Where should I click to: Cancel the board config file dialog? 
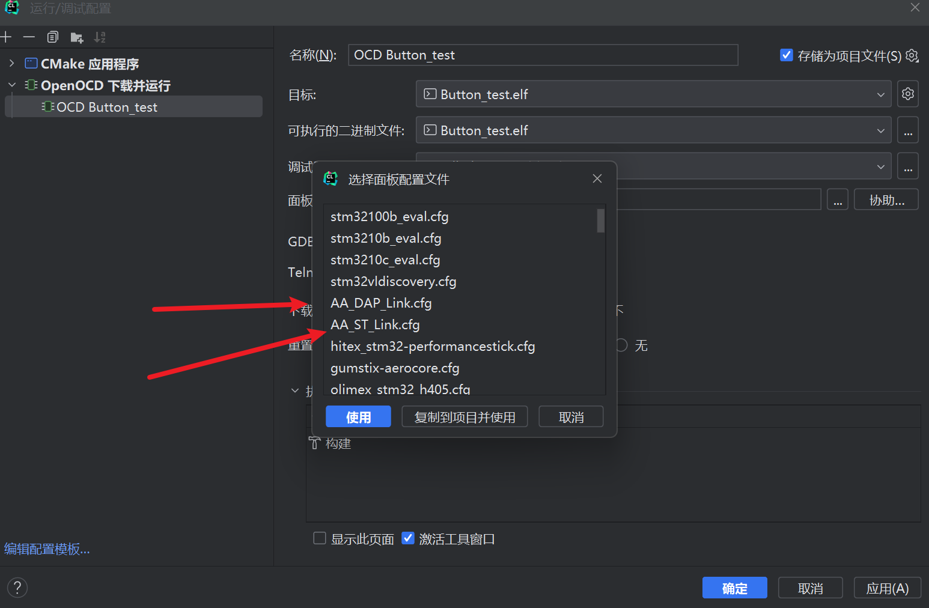[x=571, y=416]
